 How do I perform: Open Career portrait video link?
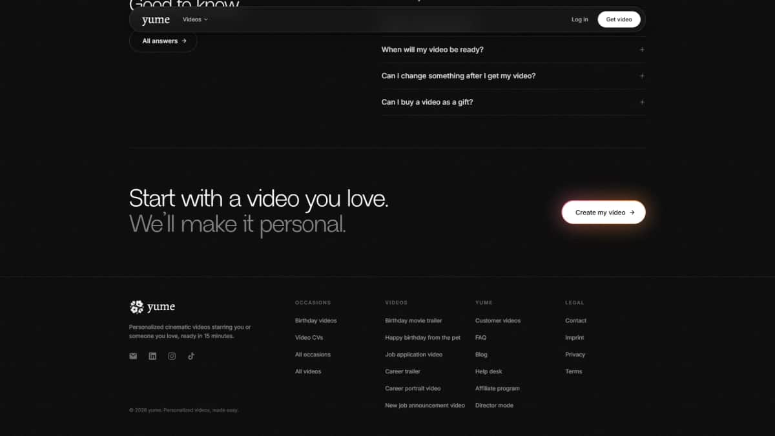click(x=413, y=389)
